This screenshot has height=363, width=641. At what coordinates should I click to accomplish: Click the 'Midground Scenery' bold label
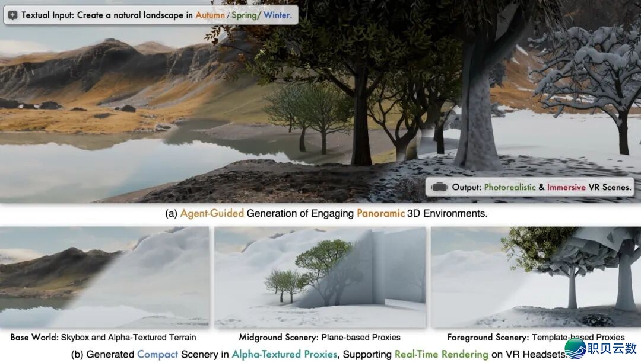(x=278, y=338)
